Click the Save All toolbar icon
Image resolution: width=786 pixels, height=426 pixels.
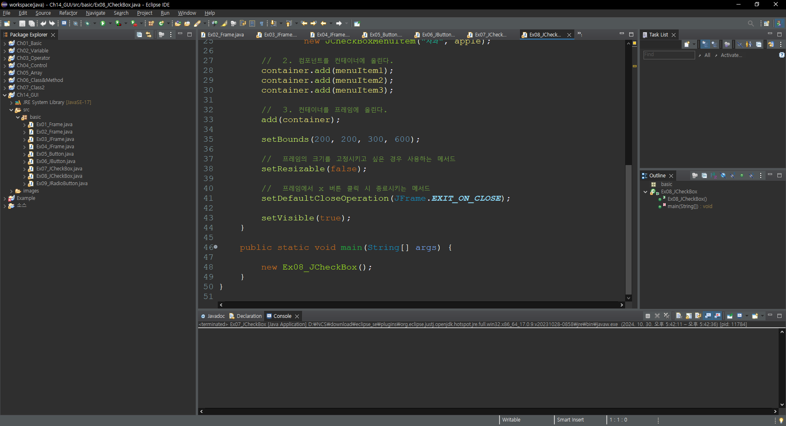pos(32,23)
